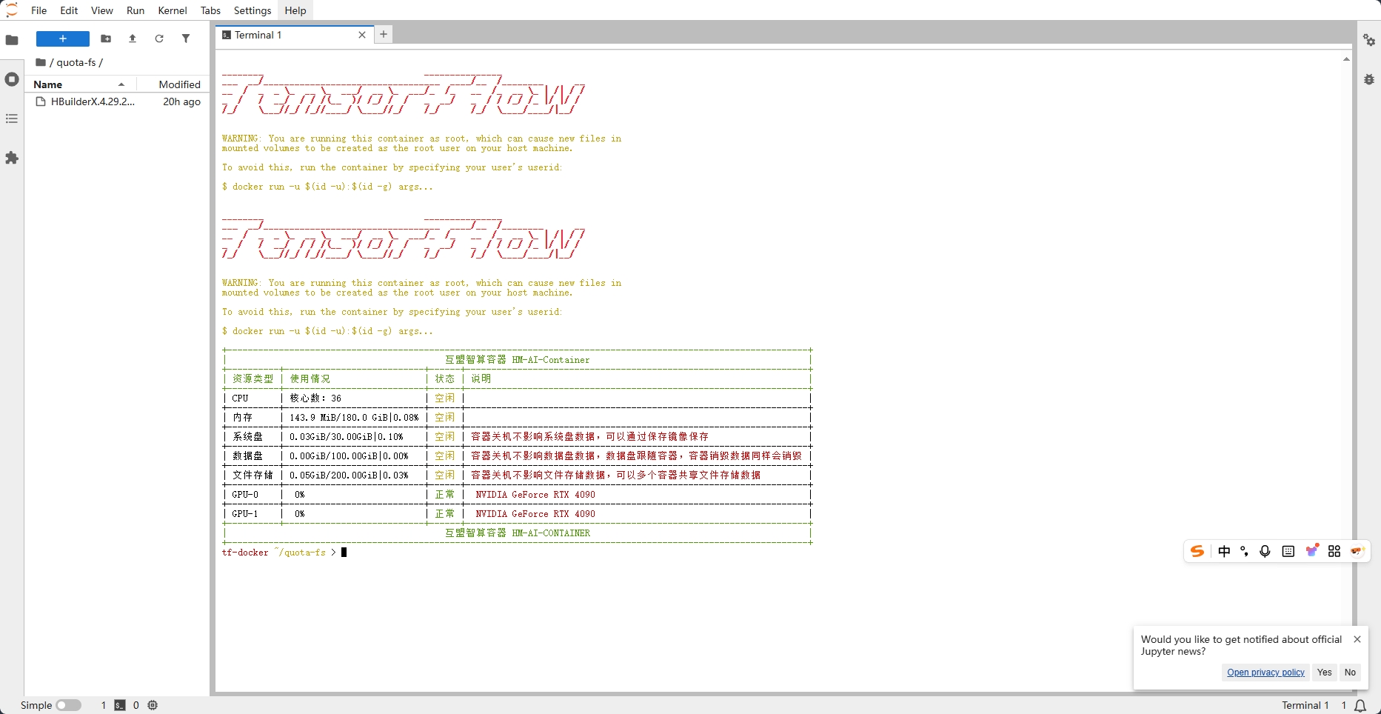Open Running Terminals and Kernels panel

point(12,79)
